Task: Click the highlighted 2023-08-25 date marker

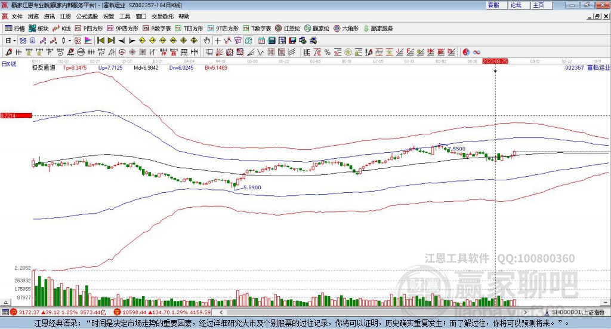Action: [495, 61]
